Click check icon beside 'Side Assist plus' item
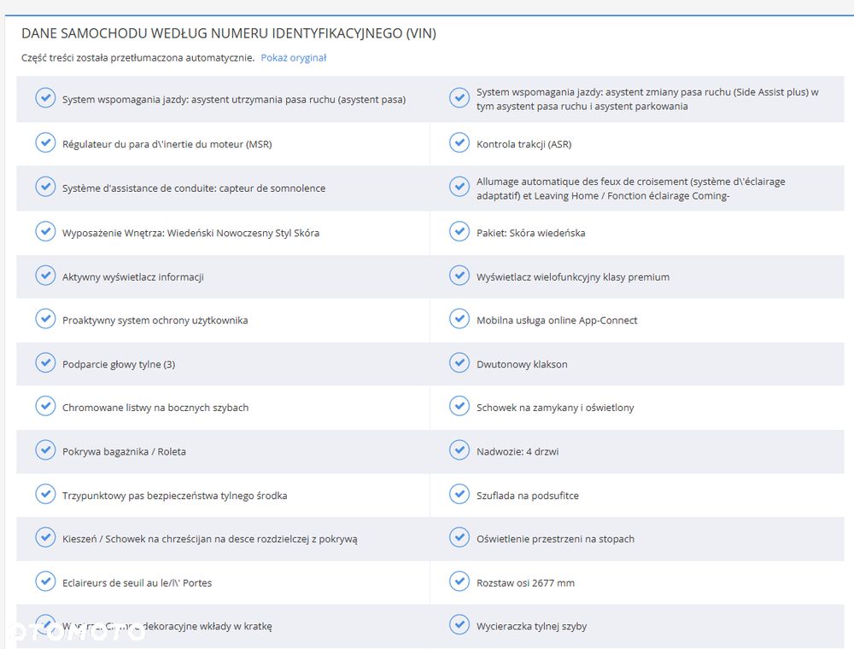 [x=459, y=98]
